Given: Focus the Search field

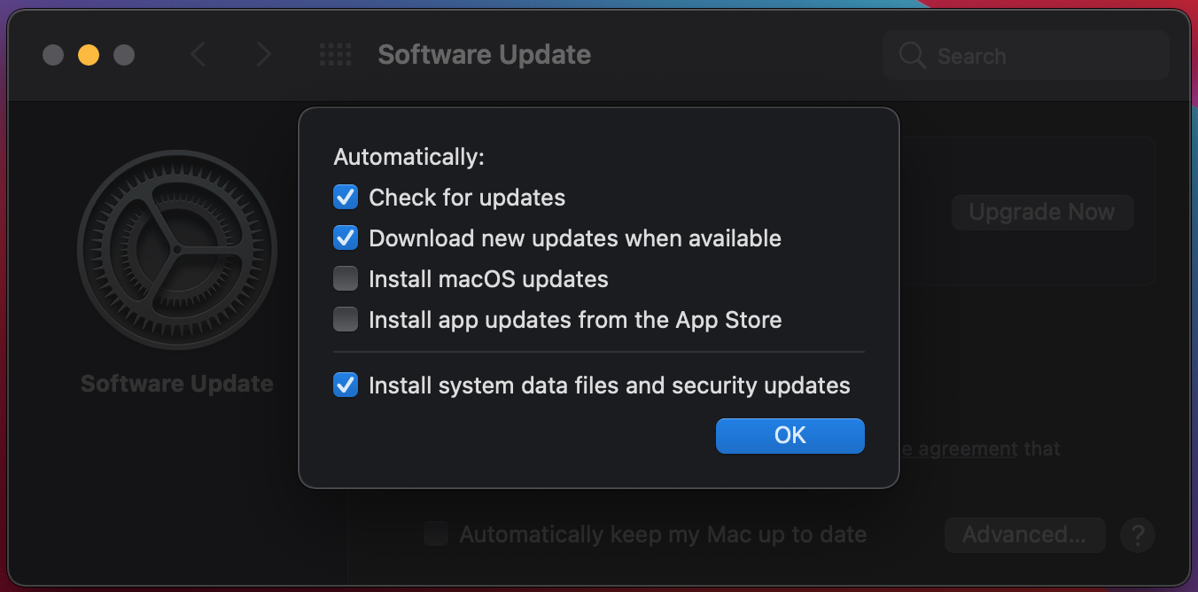Looking at the screenshot, I should 1026,56.
